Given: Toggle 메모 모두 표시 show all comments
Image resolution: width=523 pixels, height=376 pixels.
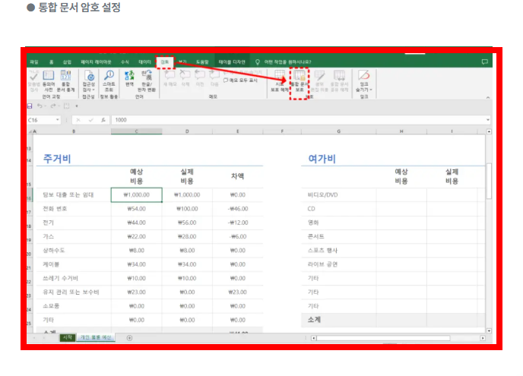Looking at the screenshot, I should 240,81.
